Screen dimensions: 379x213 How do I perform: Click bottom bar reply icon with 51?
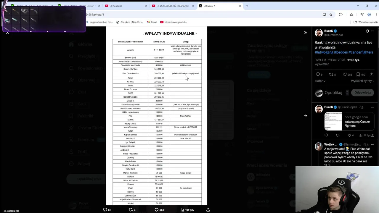coord(105,210)
